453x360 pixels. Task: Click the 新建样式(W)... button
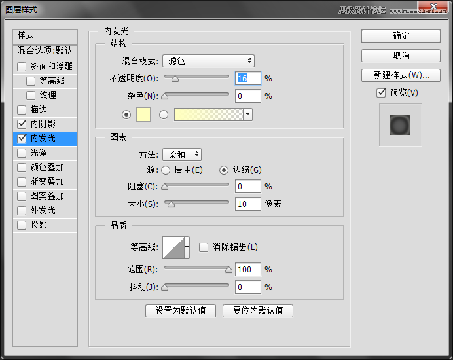pos(401,75)
